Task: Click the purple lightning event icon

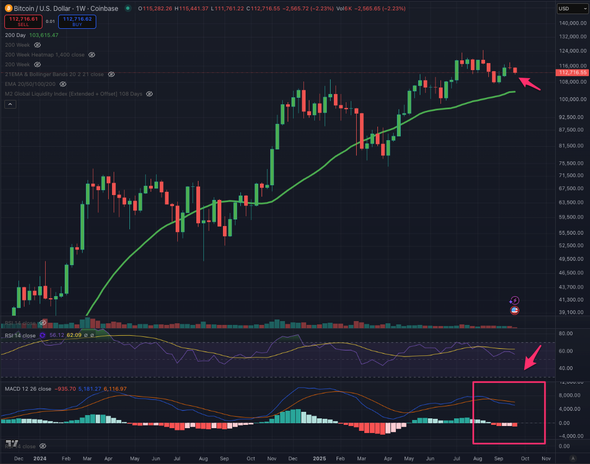Action: tap(514, 300)
